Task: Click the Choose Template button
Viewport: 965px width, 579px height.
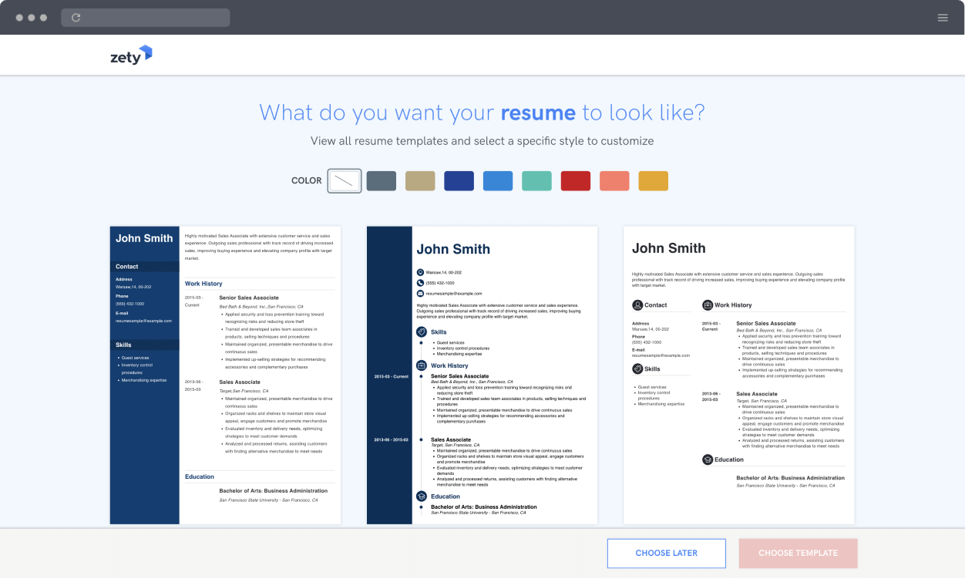Action: pyautogui.click(x=798, y=553)
